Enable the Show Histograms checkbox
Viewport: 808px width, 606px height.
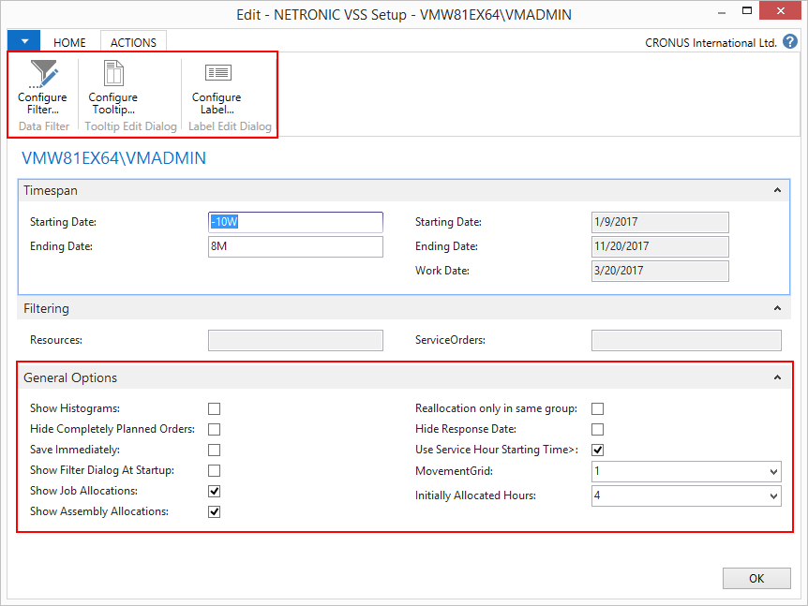[214, 408]
